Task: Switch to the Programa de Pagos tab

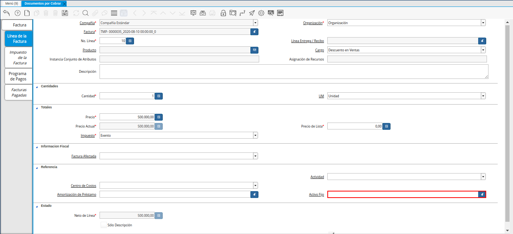Action: 18,76
